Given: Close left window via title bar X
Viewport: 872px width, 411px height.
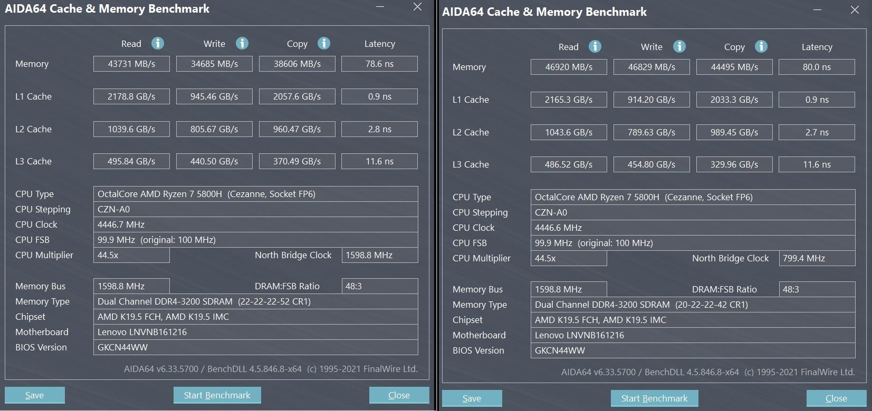Looking at the screenshot, I should click(x=417, y=7).
